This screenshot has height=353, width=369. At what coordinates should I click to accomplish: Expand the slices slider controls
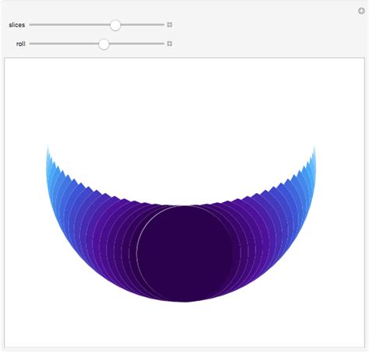point(170,25)
